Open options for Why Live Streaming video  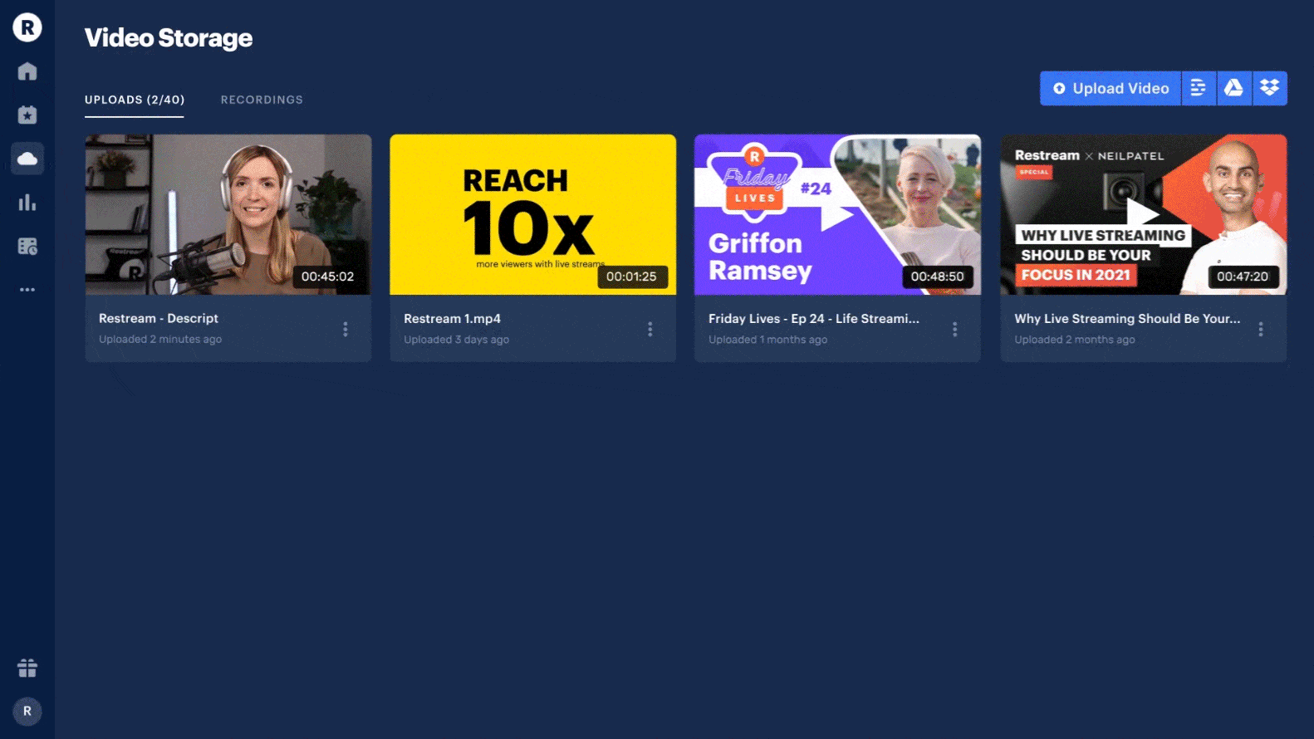pyautogui.click(x=1261, y=330)
